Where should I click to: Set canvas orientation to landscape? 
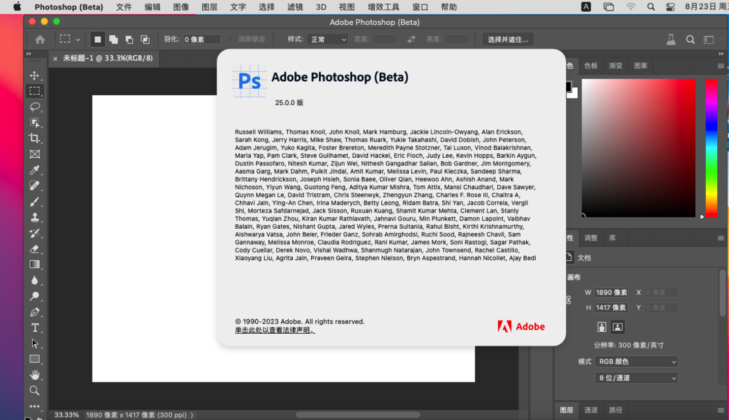click(x=618, y=327)
